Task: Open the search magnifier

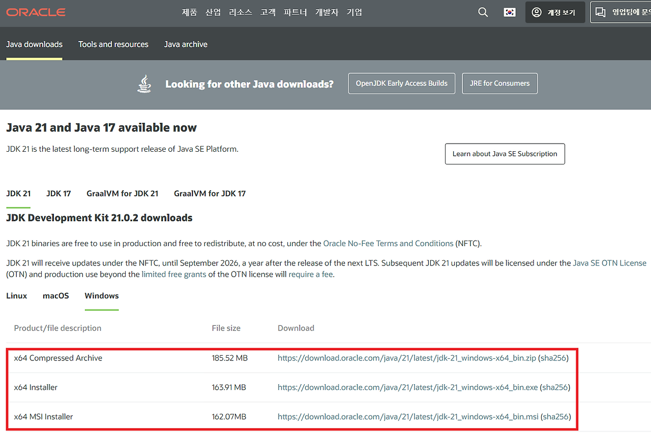Action: tap(482, 12)
